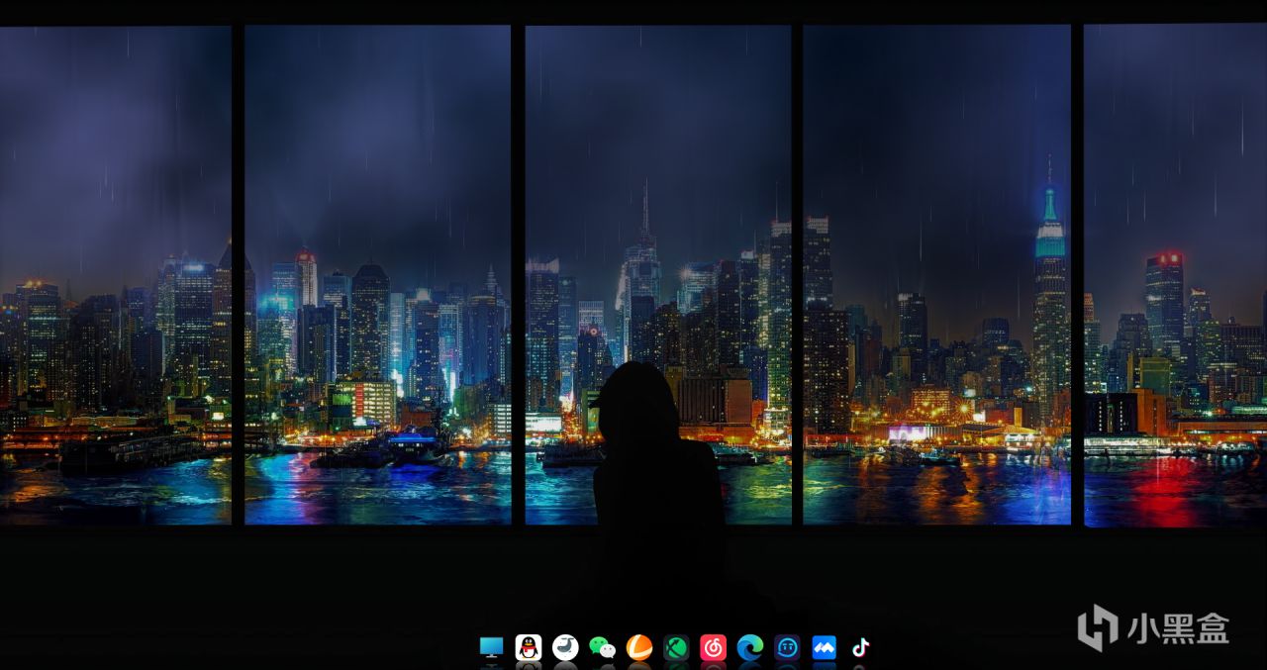Open This PC monitor icon in dock
Screen dimensions: 1267x670
coord(491,647)
